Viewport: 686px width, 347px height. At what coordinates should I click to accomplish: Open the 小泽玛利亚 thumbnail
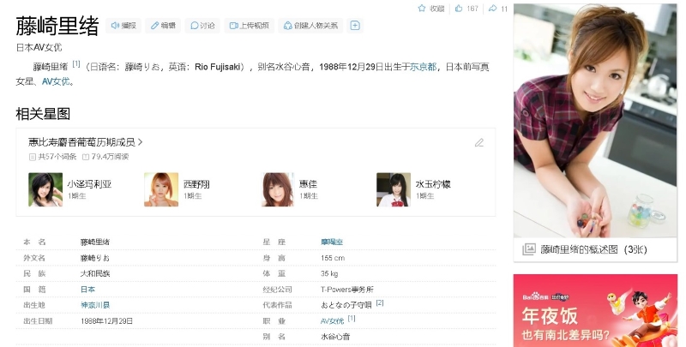click(x=45, y=189)
